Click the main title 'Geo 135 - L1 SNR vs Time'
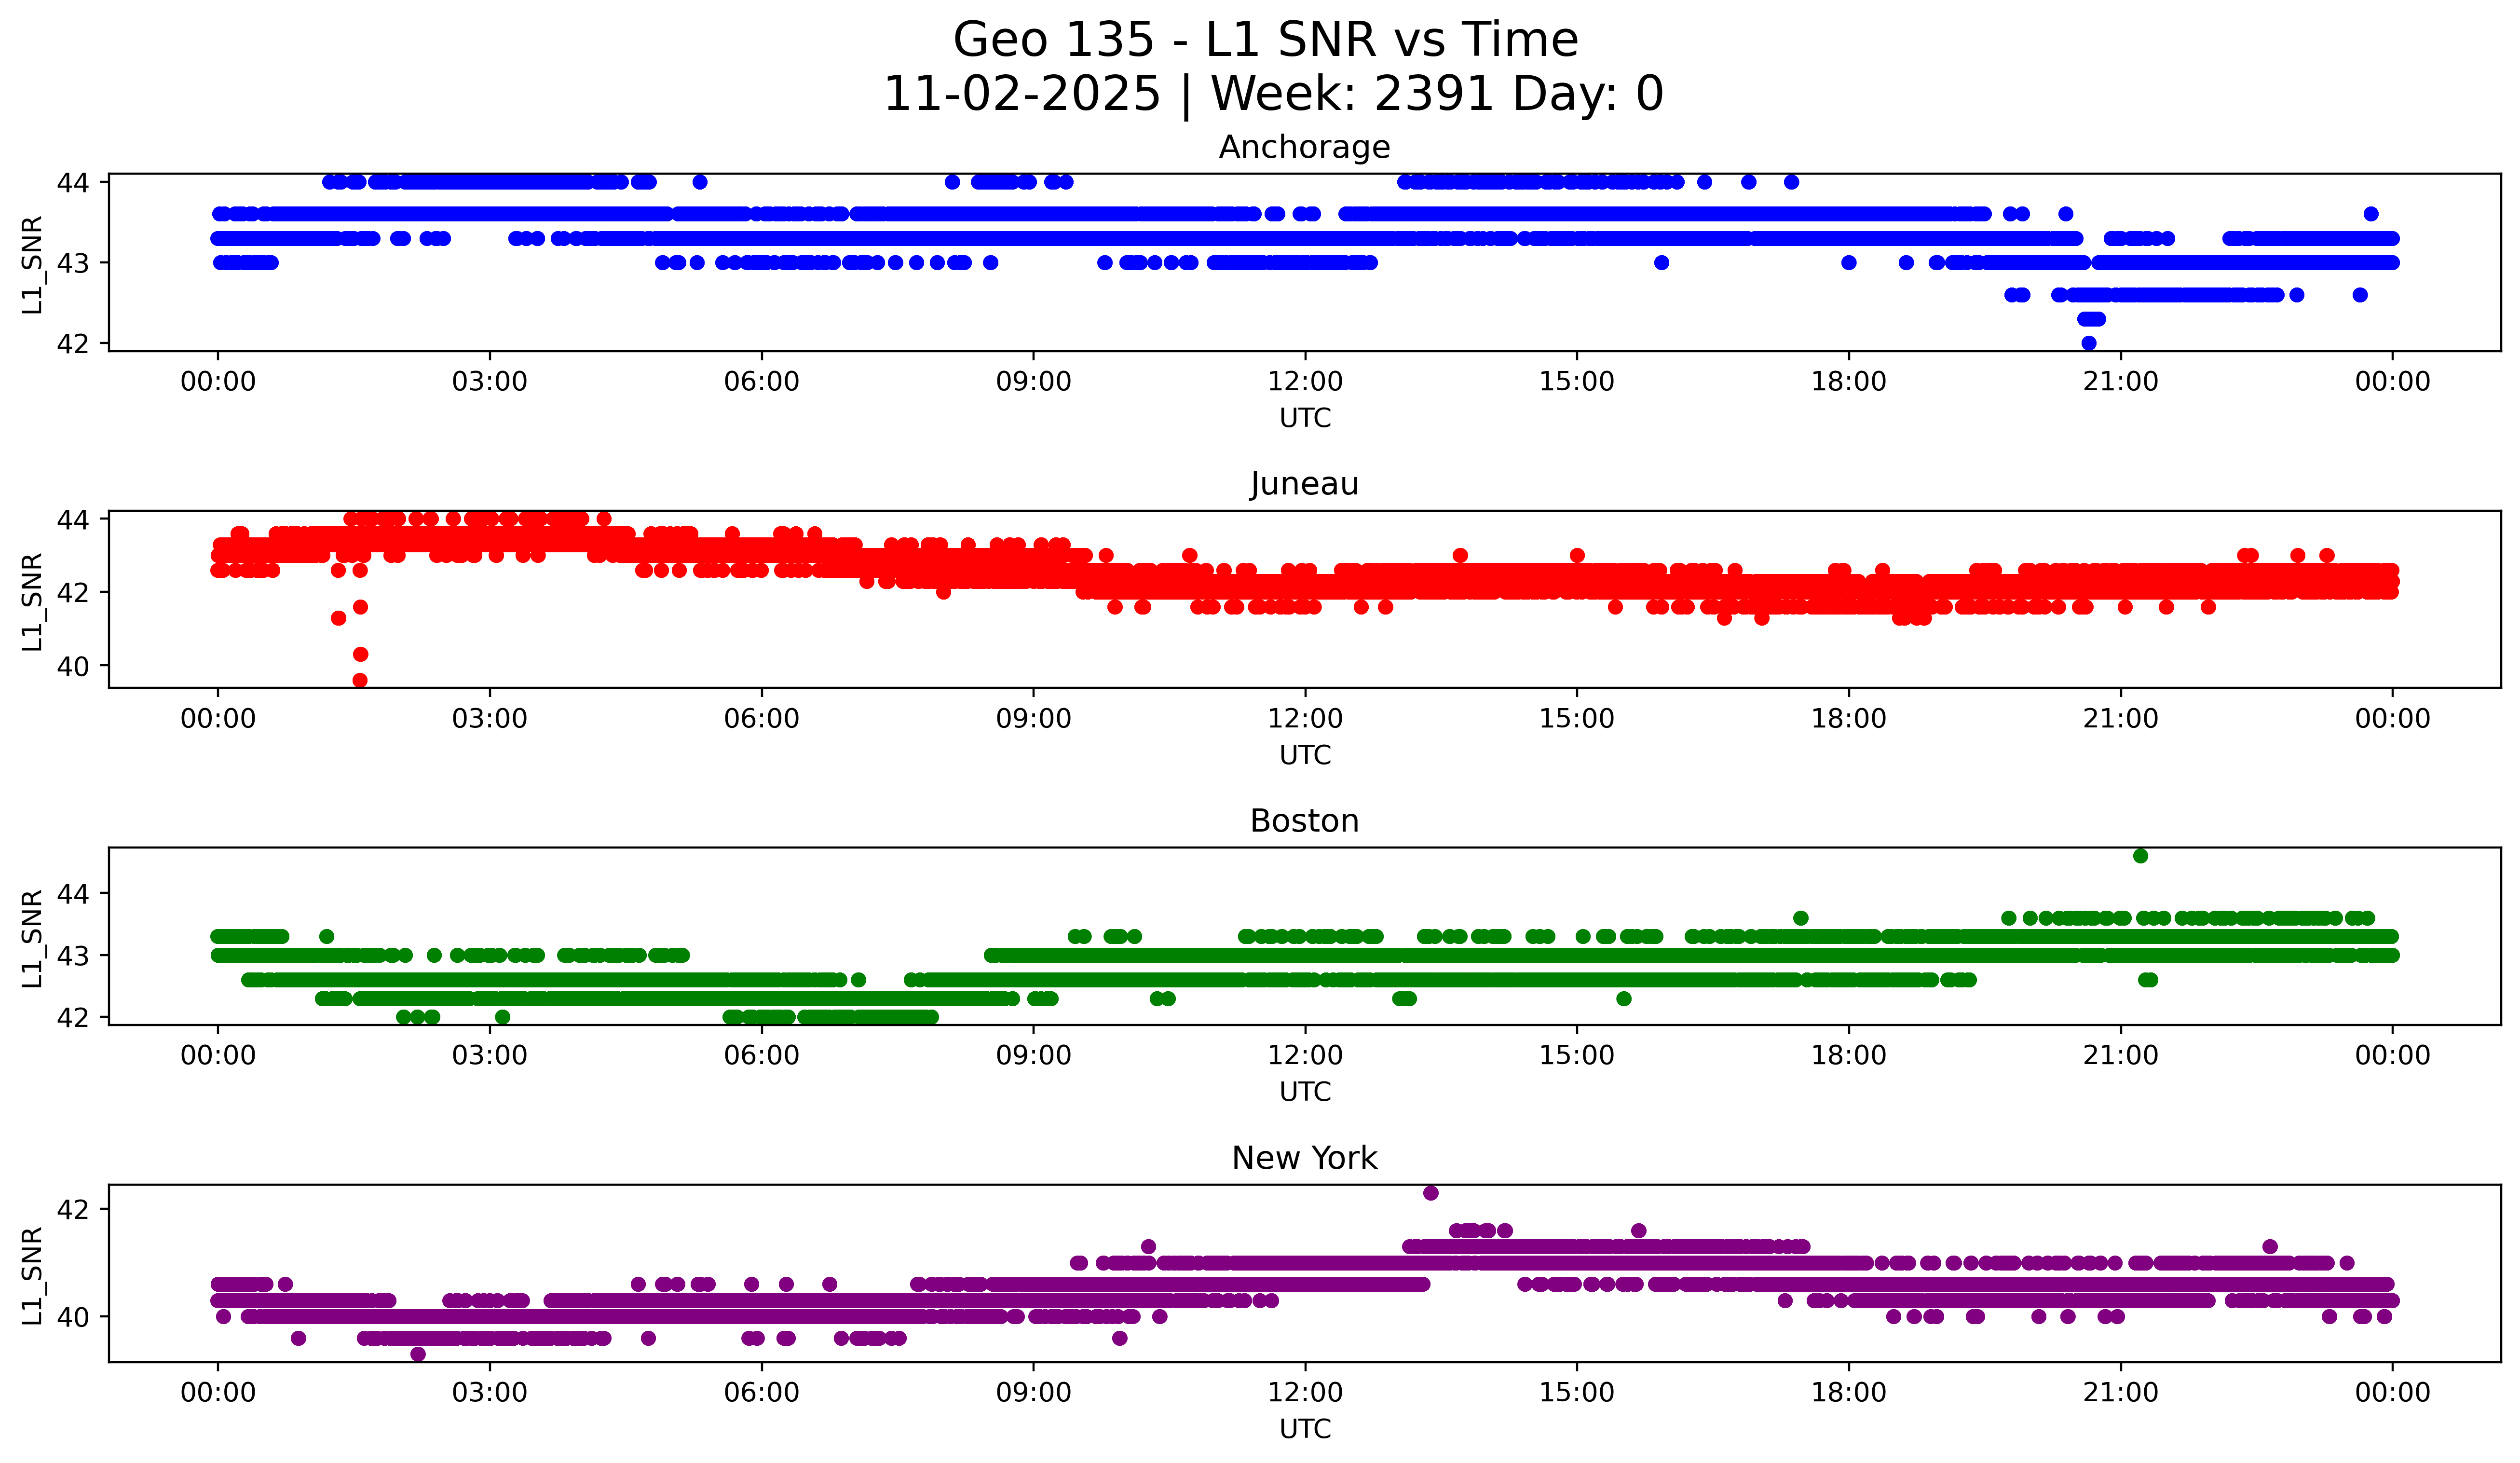The height and width of the screenshot is (1463, 2520). click(x=1265, y=41)
